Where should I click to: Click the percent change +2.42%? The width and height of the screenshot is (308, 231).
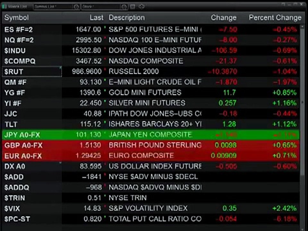coord(285,208)
